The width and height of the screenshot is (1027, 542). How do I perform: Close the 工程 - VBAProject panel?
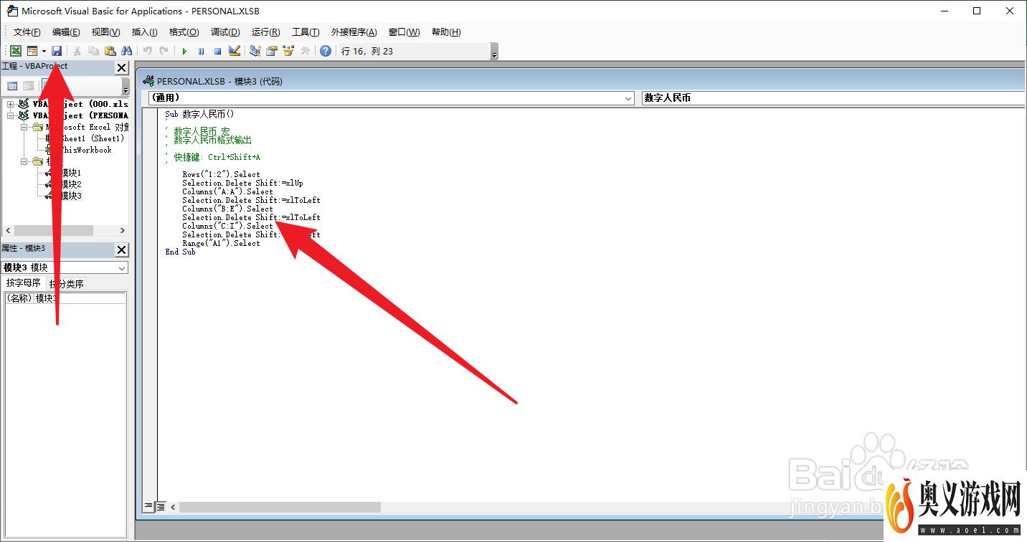pyautogui.click(x=122, y=68)
